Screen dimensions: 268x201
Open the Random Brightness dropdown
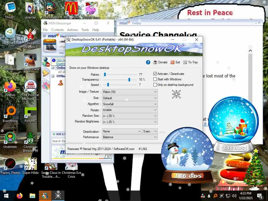pyautogui.click(x=130, y=122)
